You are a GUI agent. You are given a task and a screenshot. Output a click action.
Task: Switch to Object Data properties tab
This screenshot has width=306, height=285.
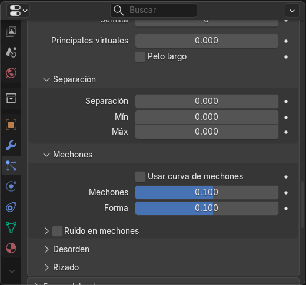coord(11,227)
